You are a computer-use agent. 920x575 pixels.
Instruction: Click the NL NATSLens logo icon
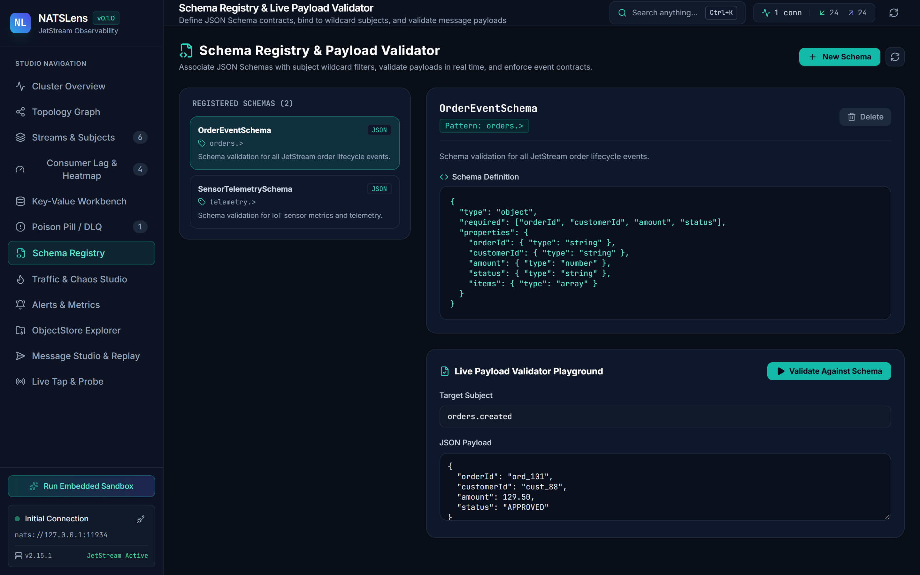tap(20, 23)
